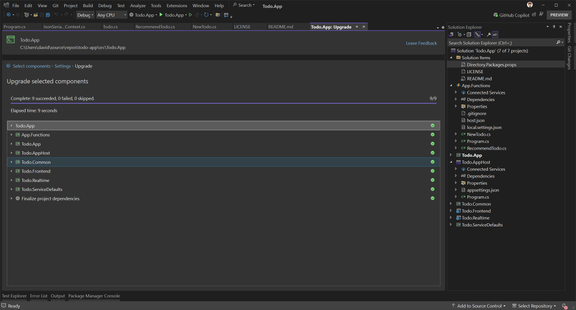Toggle the pin on the Todo.App: Upgrade tab
This screenshot has width=576, height=310.
coord(357,27)
